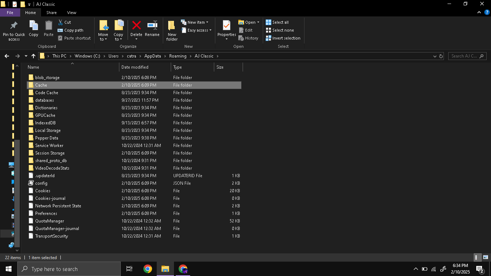Open the notification center icon

[x=479, y=269]
